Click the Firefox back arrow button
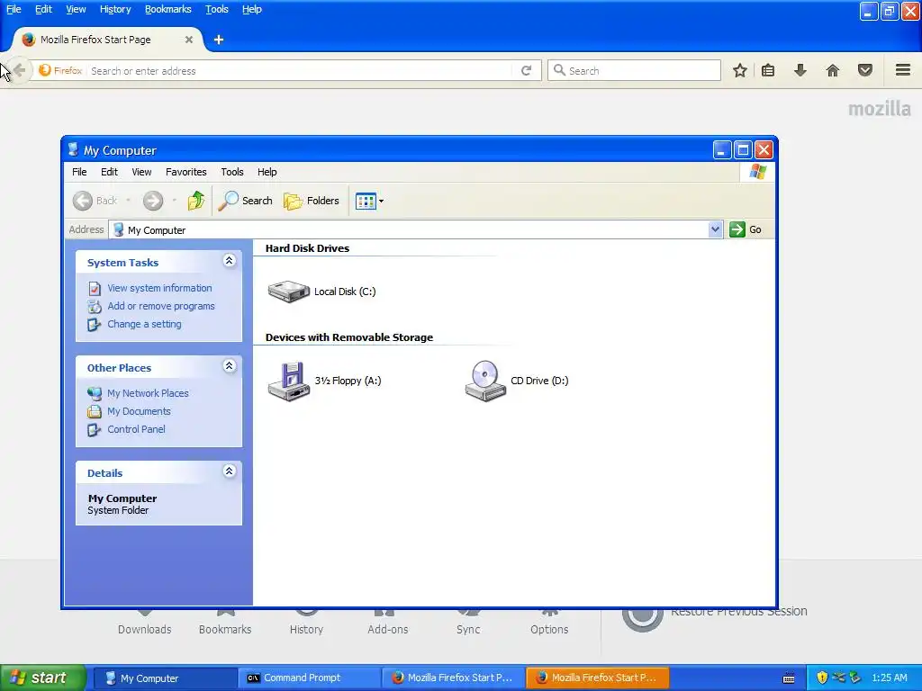 [19, 70]
